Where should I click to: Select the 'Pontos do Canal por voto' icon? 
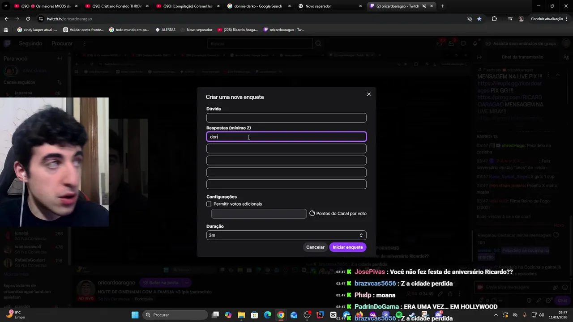click(x=312, y=214)
